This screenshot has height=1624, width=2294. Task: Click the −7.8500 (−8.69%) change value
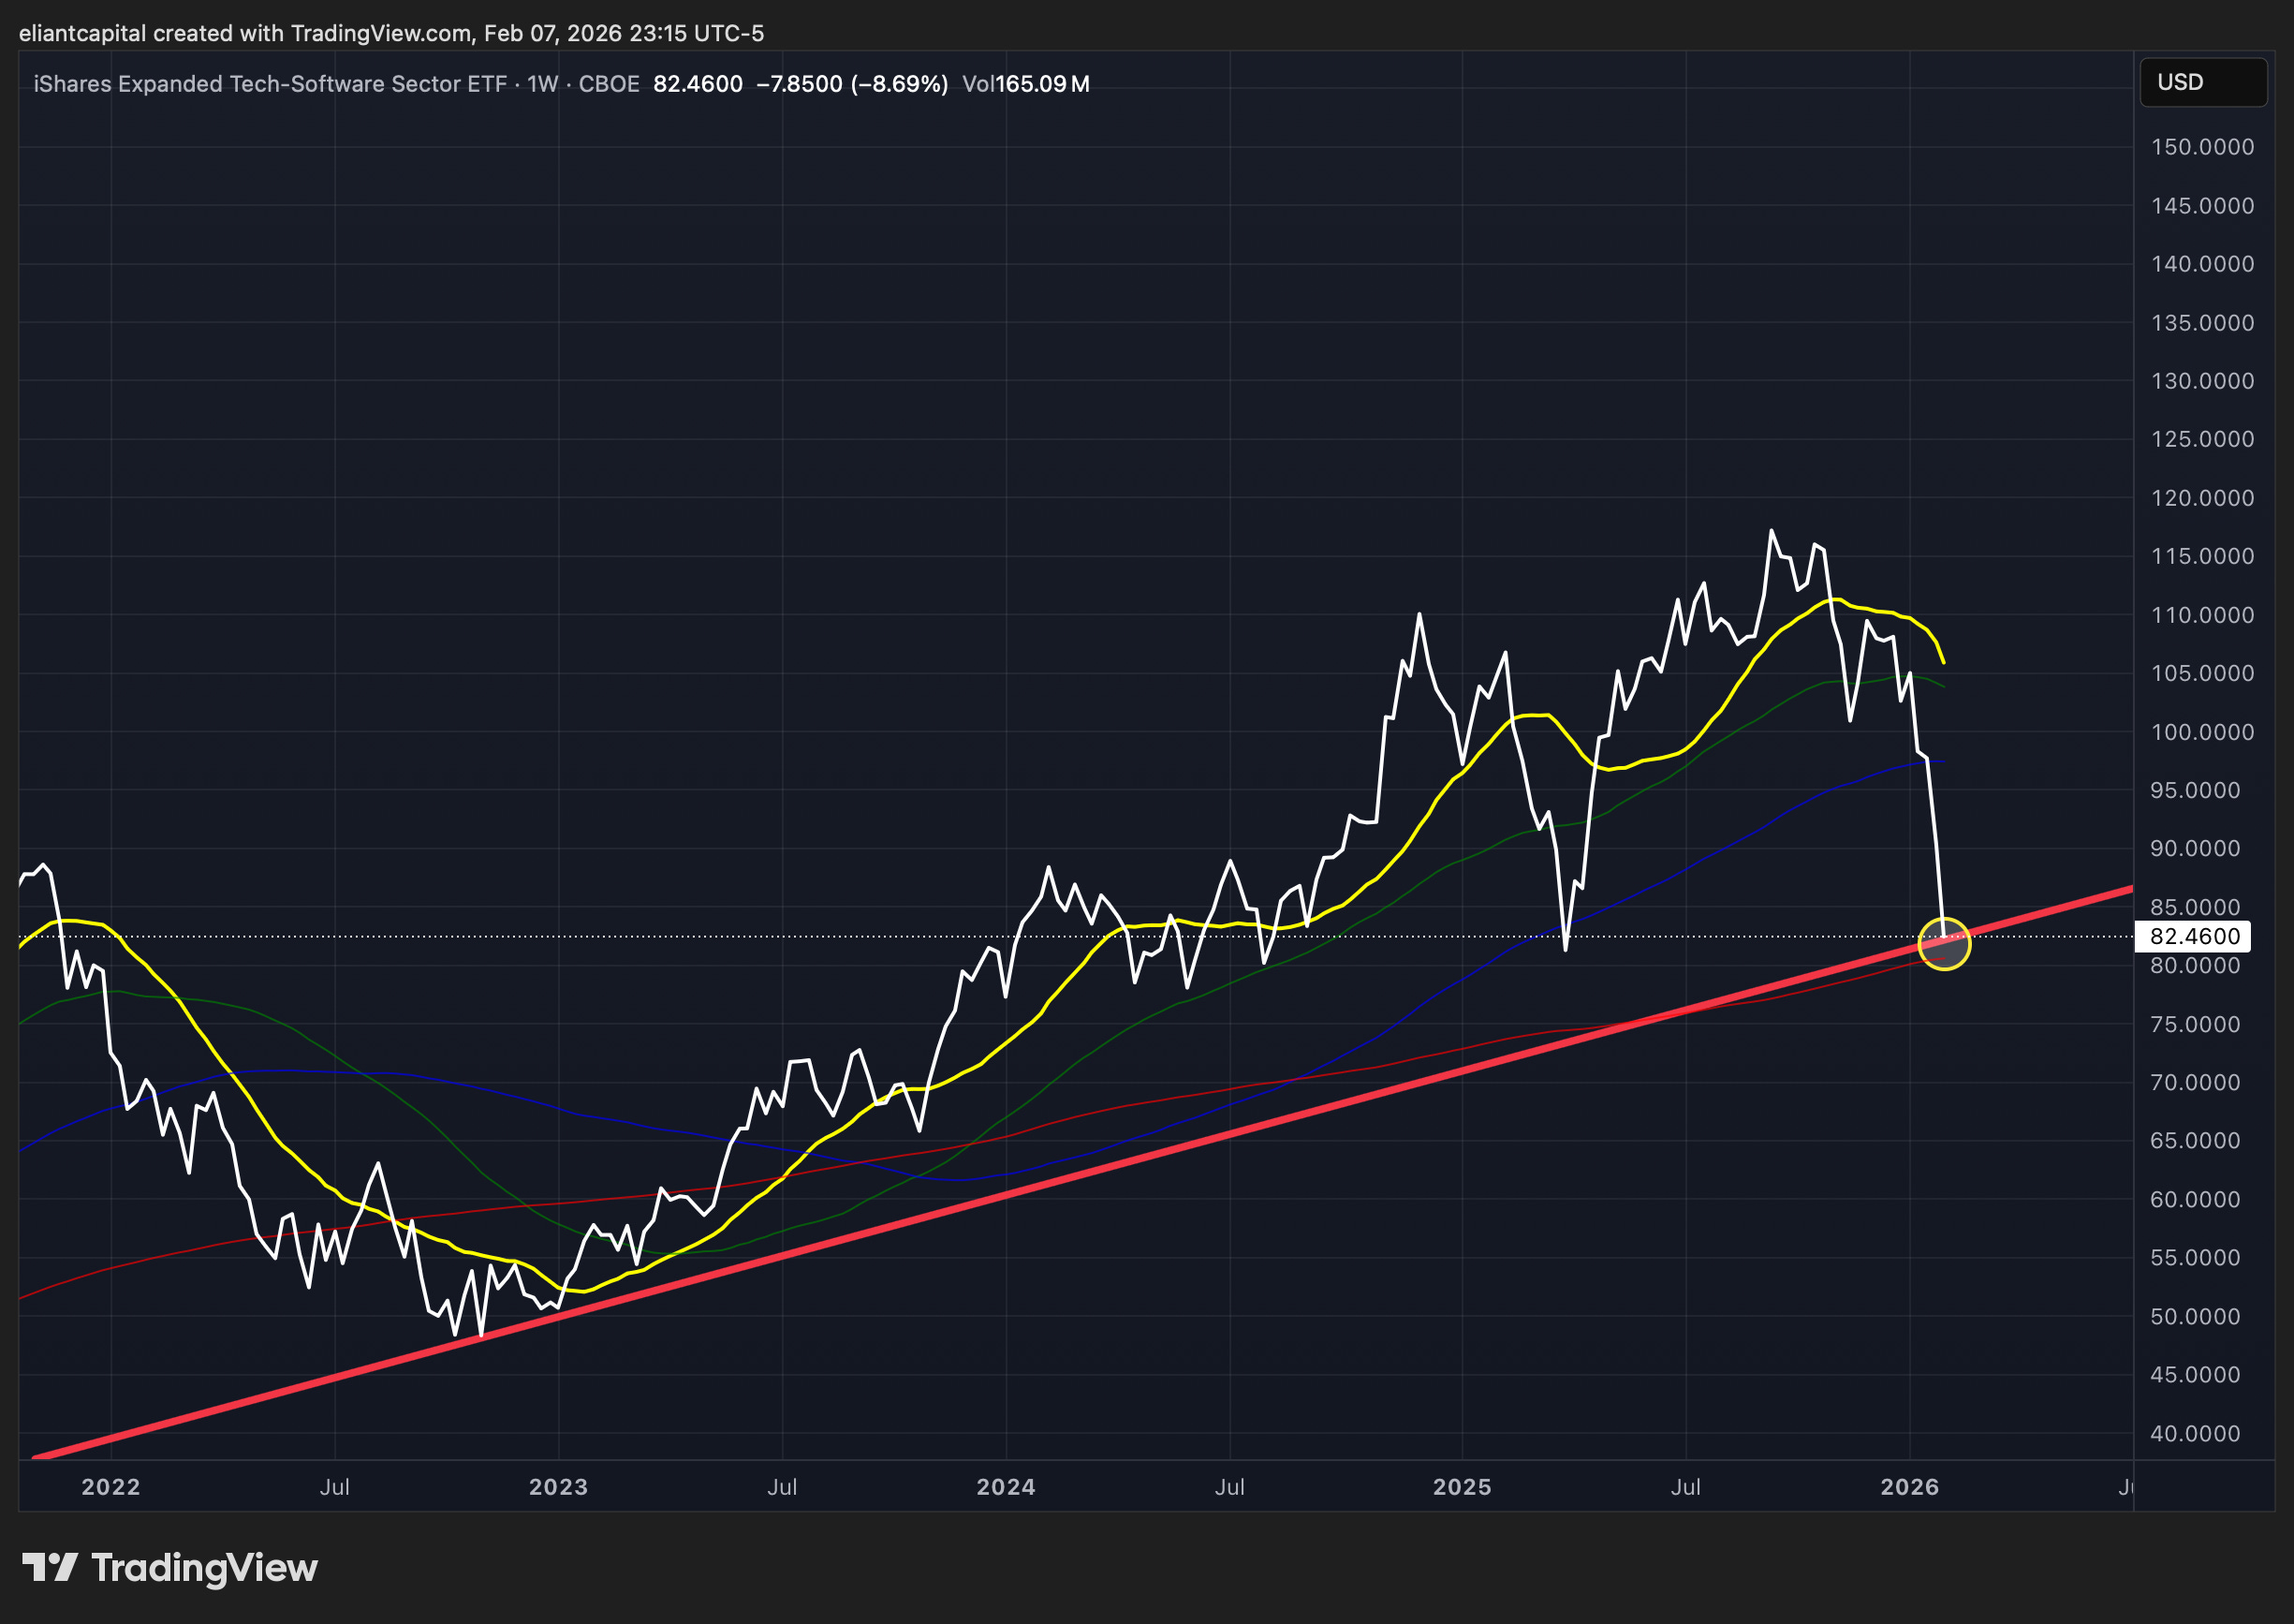pyautogui.click(x=850, y=84)
